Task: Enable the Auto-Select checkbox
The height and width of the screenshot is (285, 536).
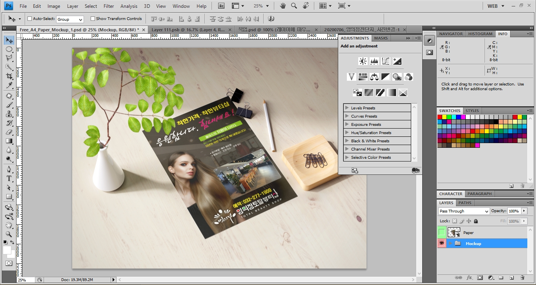Action: click(30, 19)
